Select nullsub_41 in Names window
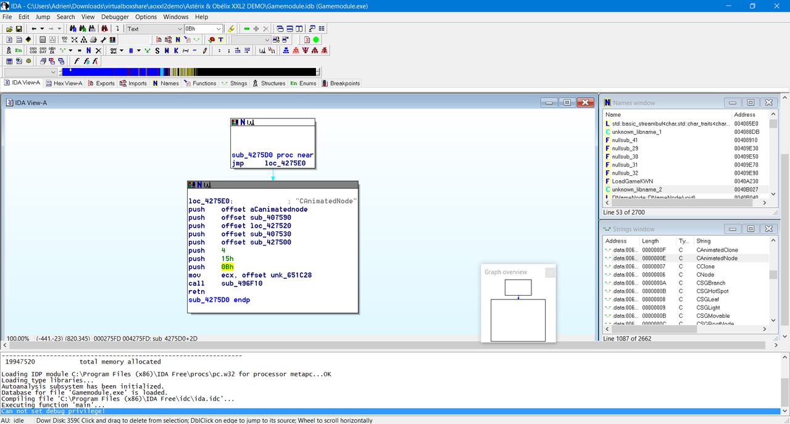 point(625,140)
